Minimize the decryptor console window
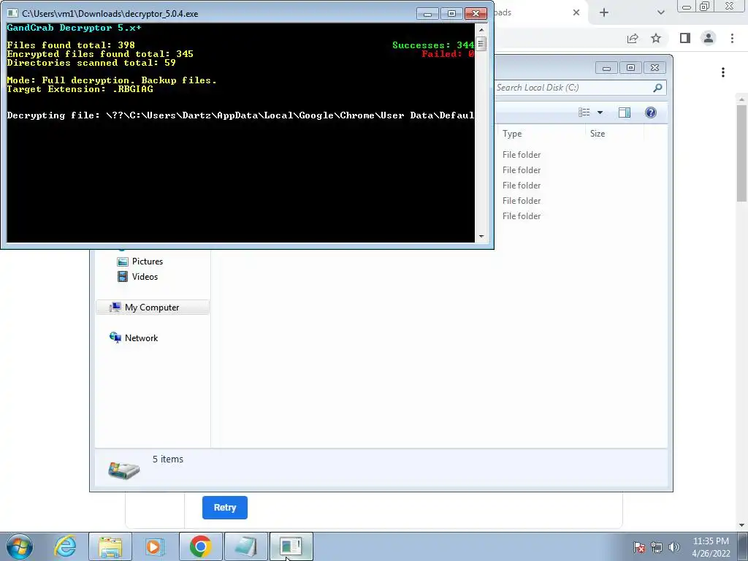 (427, 13)
